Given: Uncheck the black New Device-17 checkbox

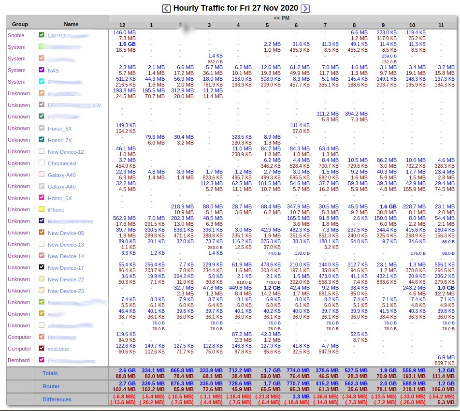Looking at the screenshot, I should 42,267.
